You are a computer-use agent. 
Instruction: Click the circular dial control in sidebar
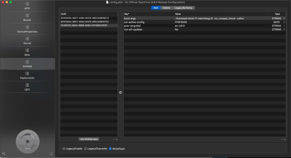[x=28, y=141]
